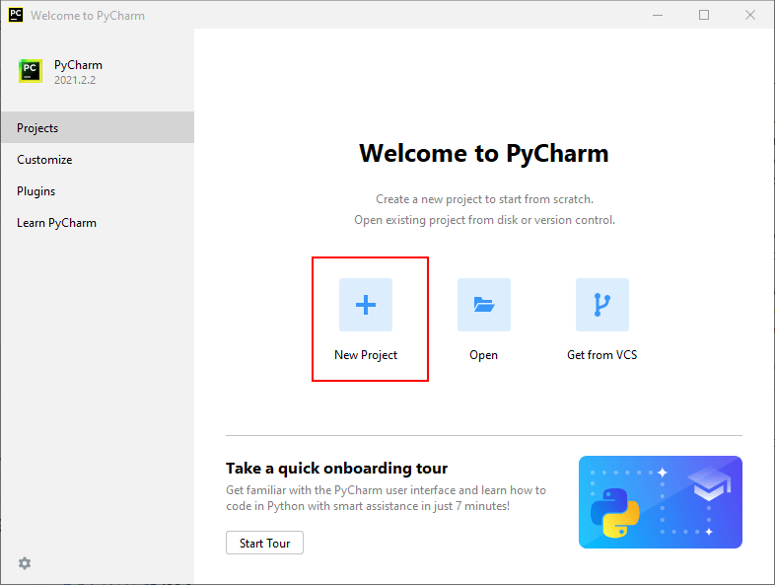Image resolution: width=775 pixels, height=585 pixels.
Task: Close the Welcome to PyCharm window
Action: click(748, 16)
